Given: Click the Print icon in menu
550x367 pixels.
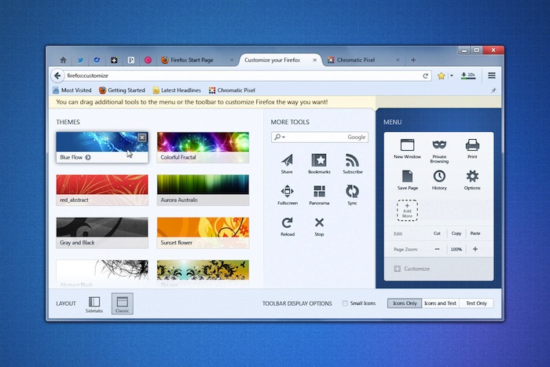Looking at the screenshot, I should 472,146.
